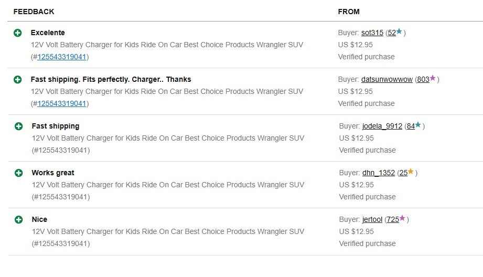Visit jodela_9912 buyer profile

(x=382, y=126)
